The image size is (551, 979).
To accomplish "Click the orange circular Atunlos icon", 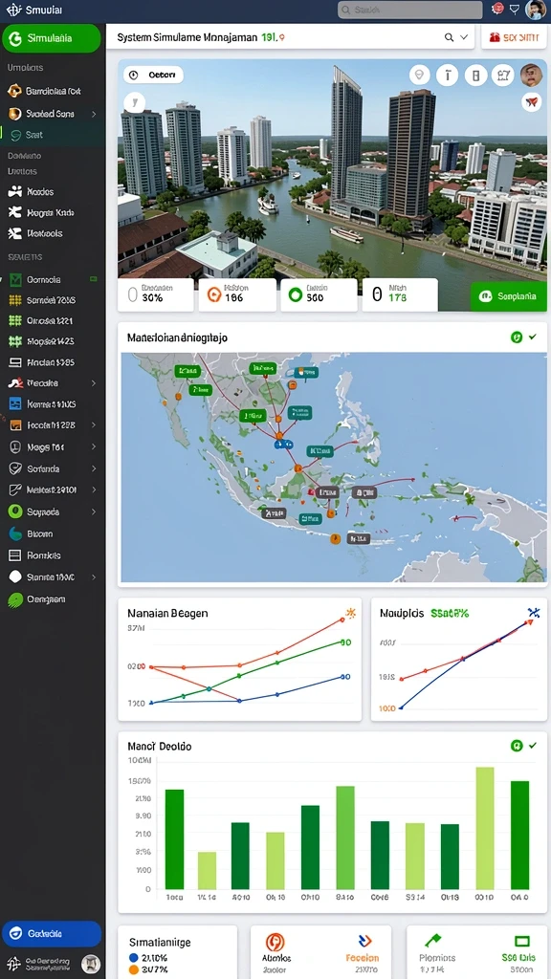I will click(275, 942).
